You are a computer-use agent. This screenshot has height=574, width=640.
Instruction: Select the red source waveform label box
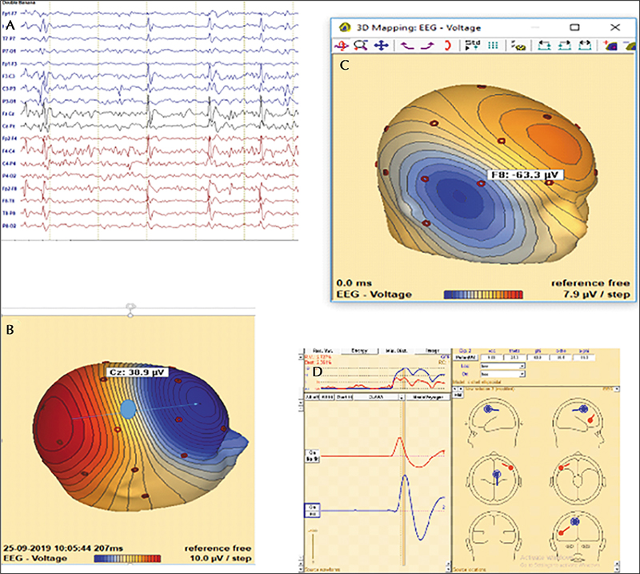313,456
